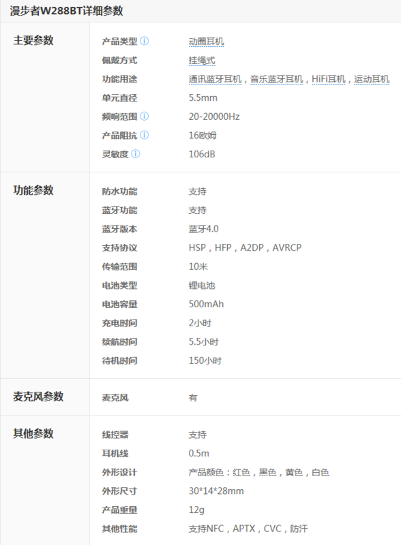Click the 频响范围 label

pos(119,116)
